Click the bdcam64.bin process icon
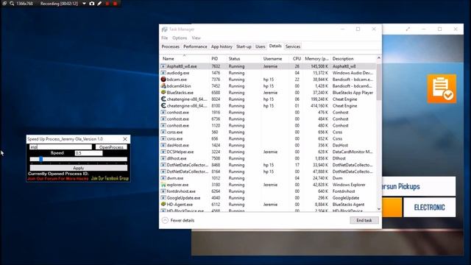 click(163, 86)
